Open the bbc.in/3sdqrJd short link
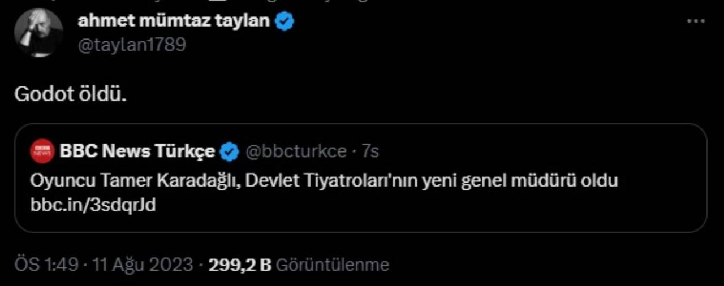The image size is (724, 286). point(93,205)
